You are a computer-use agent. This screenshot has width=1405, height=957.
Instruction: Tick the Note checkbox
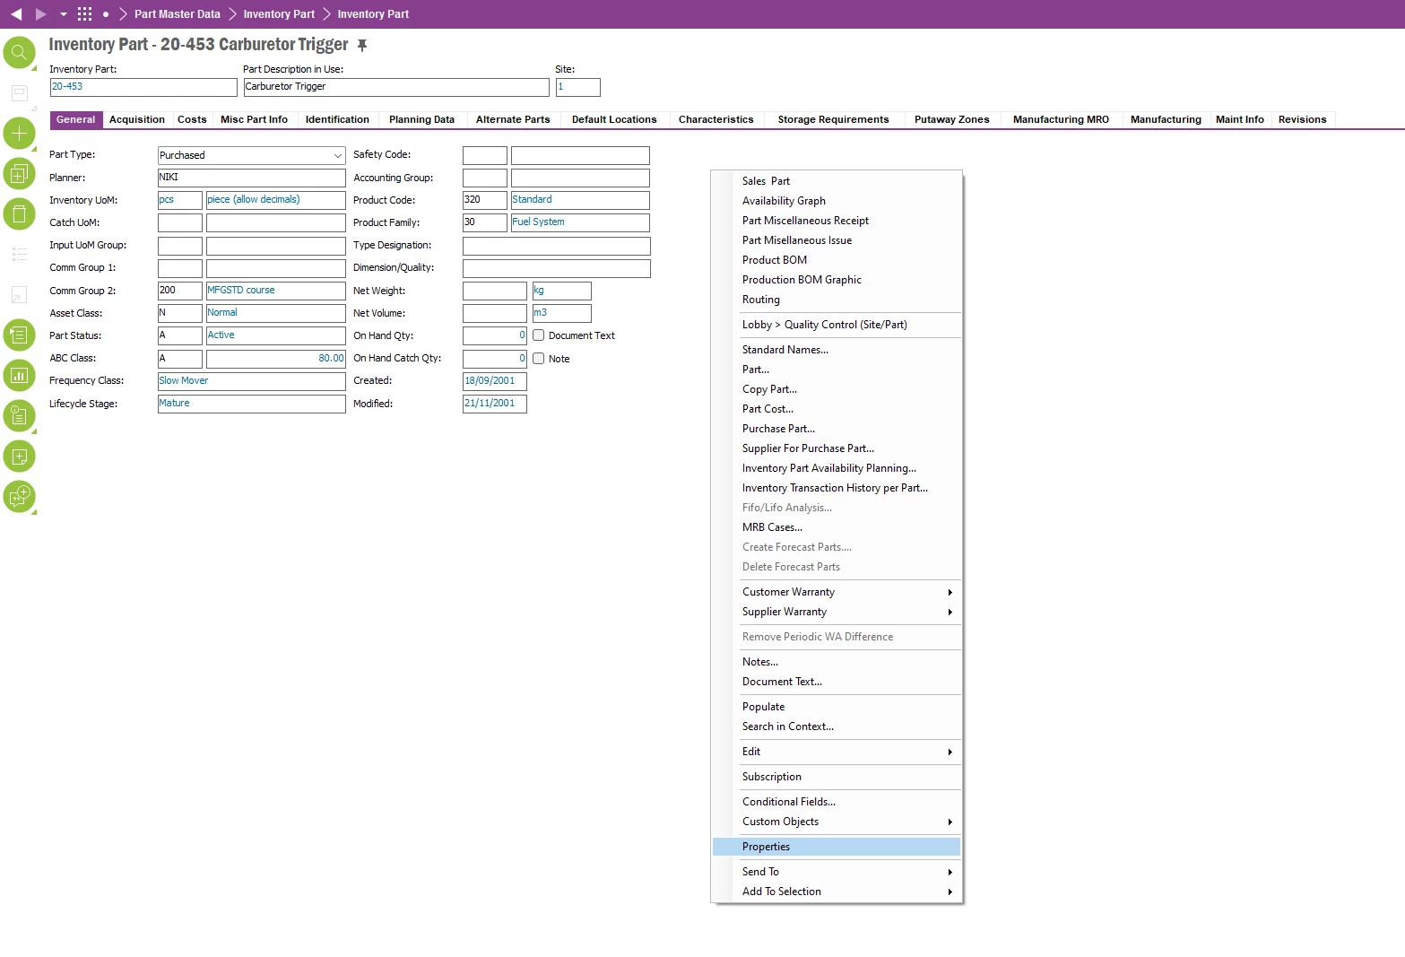click(x=539, y=359)
